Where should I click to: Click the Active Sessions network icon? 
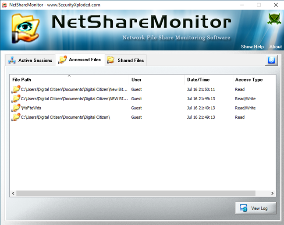[12, 60]
